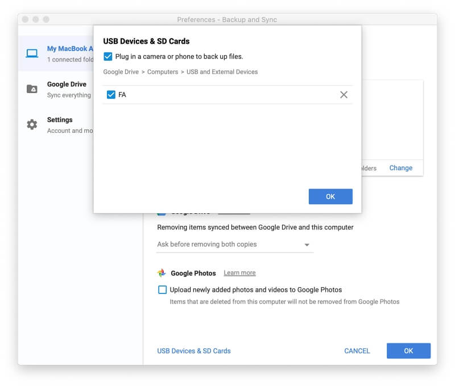Click the Settings gear icon in sidebar
This screenshot has width=455, height=387.
coord(32,124)
